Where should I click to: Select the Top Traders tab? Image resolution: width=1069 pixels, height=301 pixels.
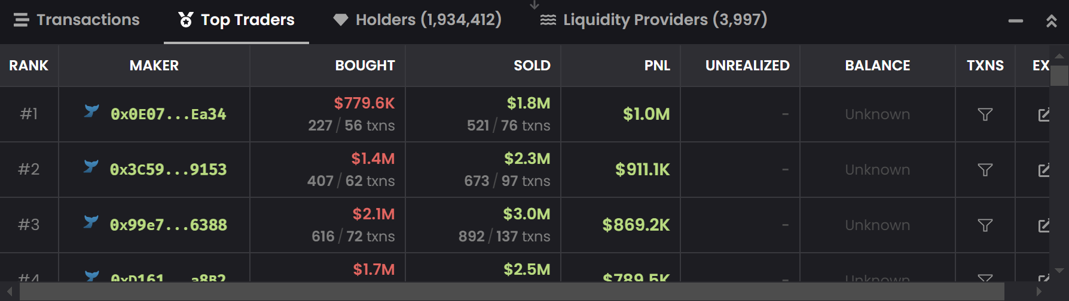[237, 20]
